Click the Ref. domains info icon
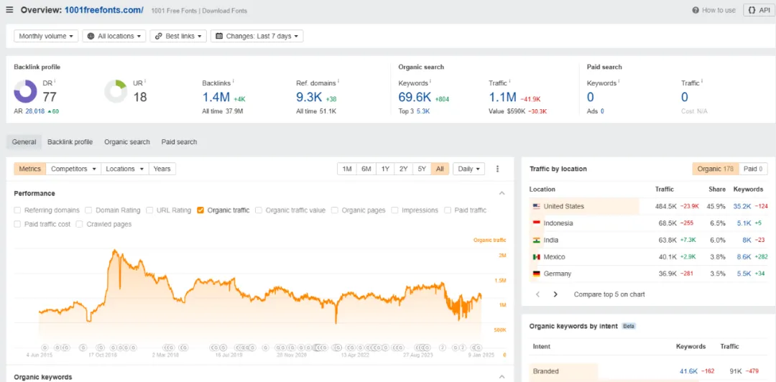 [338, 81]
